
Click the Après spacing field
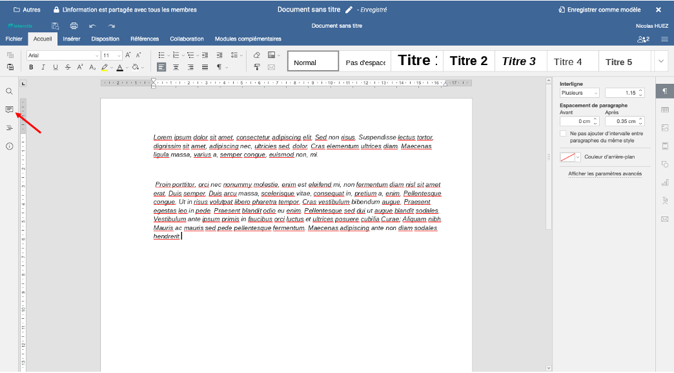(624, 121)
